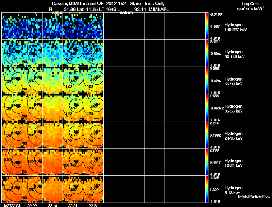Click the '22:27' time label

93,205
